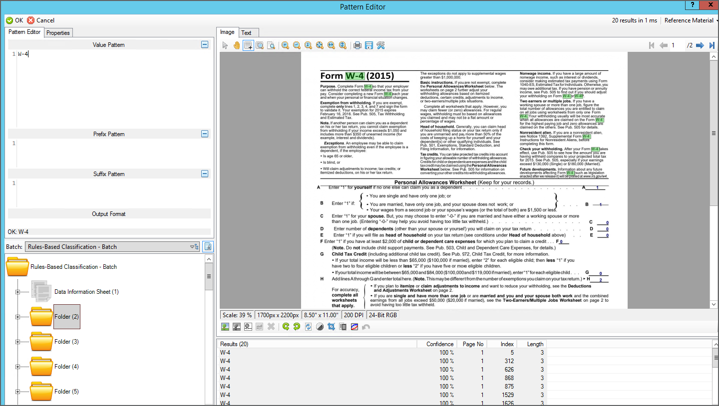Screen dimensions: 719x406
Task: Click the zoom in magnifier icon
Action: pos(285,45)
